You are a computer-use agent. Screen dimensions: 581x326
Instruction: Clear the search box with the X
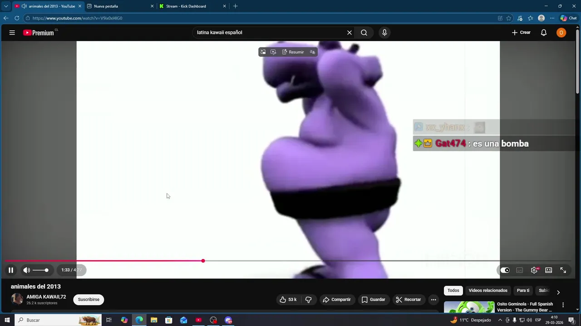click(x=350, y=33)
